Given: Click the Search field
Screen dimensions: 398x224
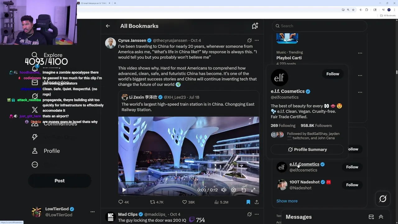Looking at the screenshot, I should 319,26.
